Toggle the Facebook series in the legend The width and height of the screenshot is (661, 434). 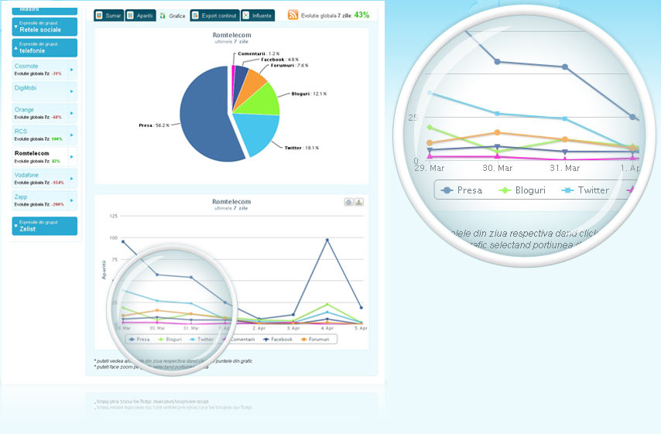coord(277,339)
